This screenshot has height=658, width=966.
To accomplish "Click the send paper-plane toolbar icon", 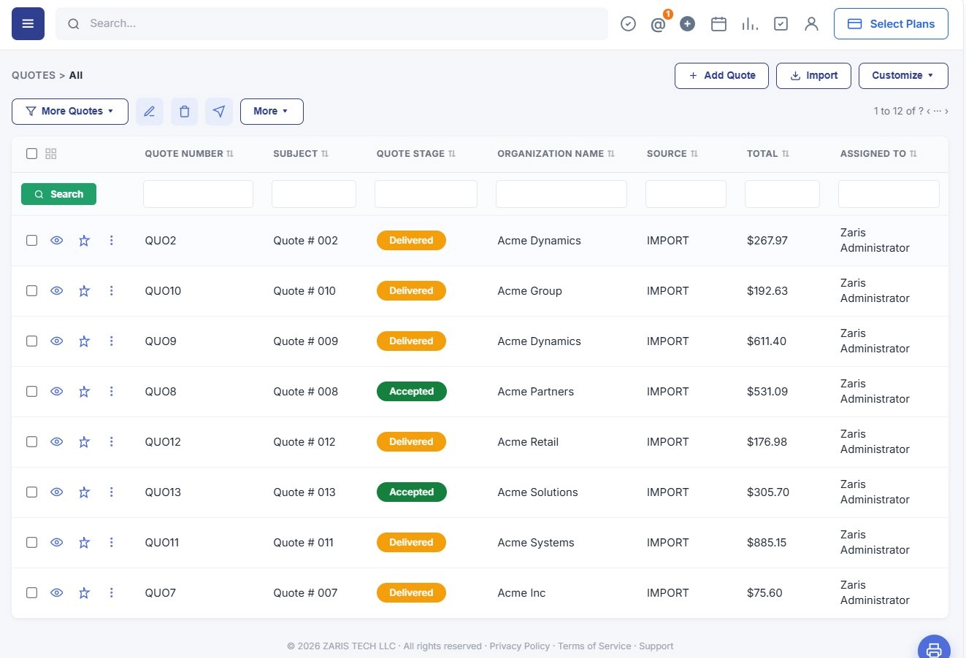I will pos(219,112).
